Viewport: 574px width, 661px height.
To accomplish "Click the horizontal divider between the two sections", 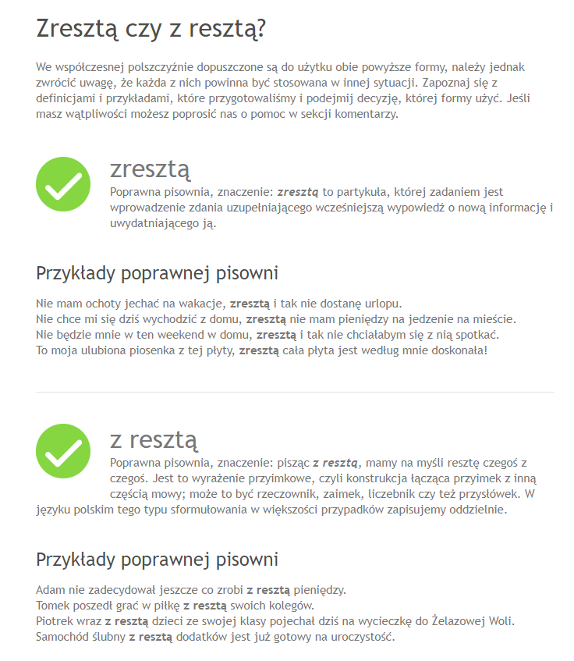I will [295, 392].
